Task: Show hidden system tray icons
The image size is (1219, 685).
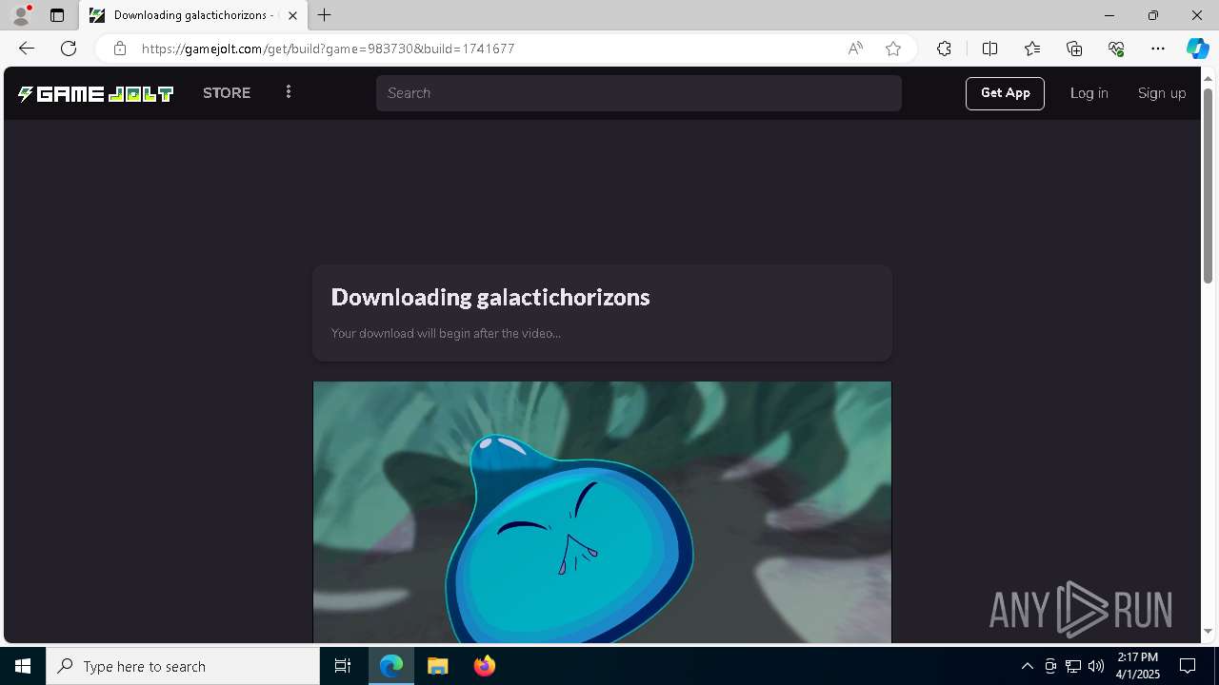Action: [x=1027, y=666]
